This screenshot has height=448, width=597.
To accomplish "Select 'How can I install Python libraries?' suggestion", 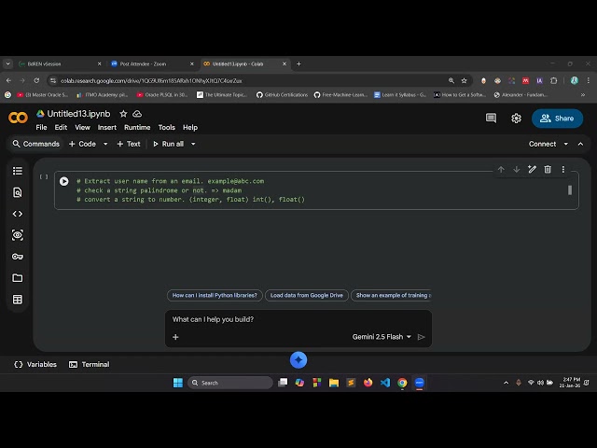I will [215, 295].
